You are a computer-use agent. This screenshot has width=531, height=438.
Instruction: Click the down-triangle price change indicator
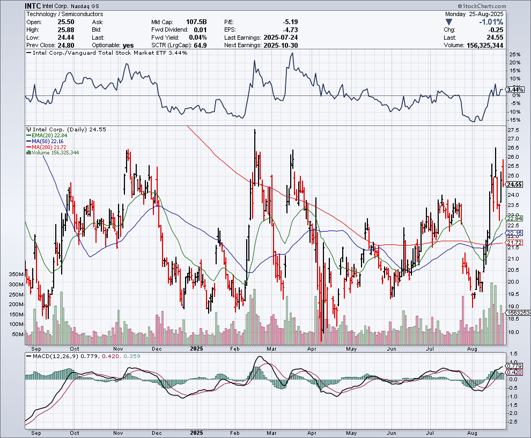coord(449,22)
